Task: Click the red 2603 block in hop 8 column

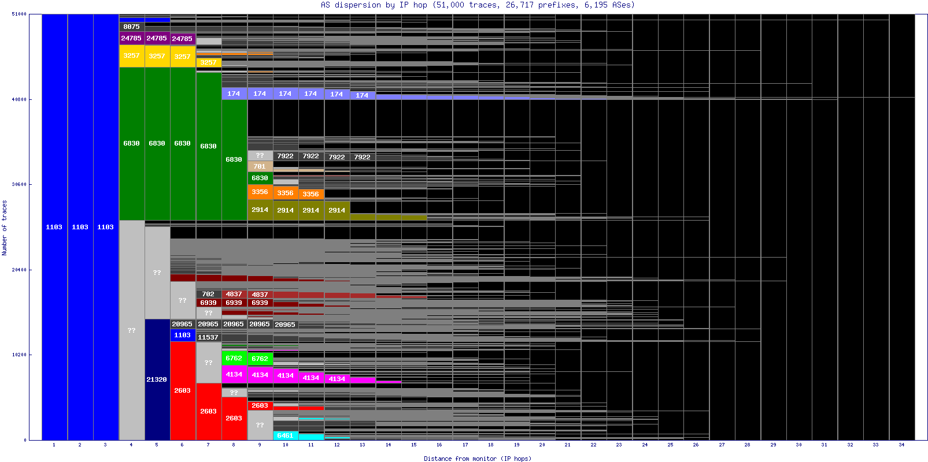Action: click(x=234, y=418)
